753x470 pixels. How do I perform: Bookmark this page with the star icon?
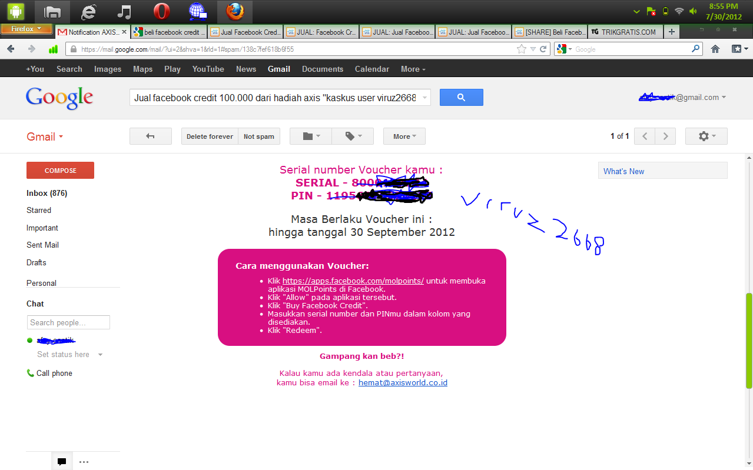[x=521, y=49]
